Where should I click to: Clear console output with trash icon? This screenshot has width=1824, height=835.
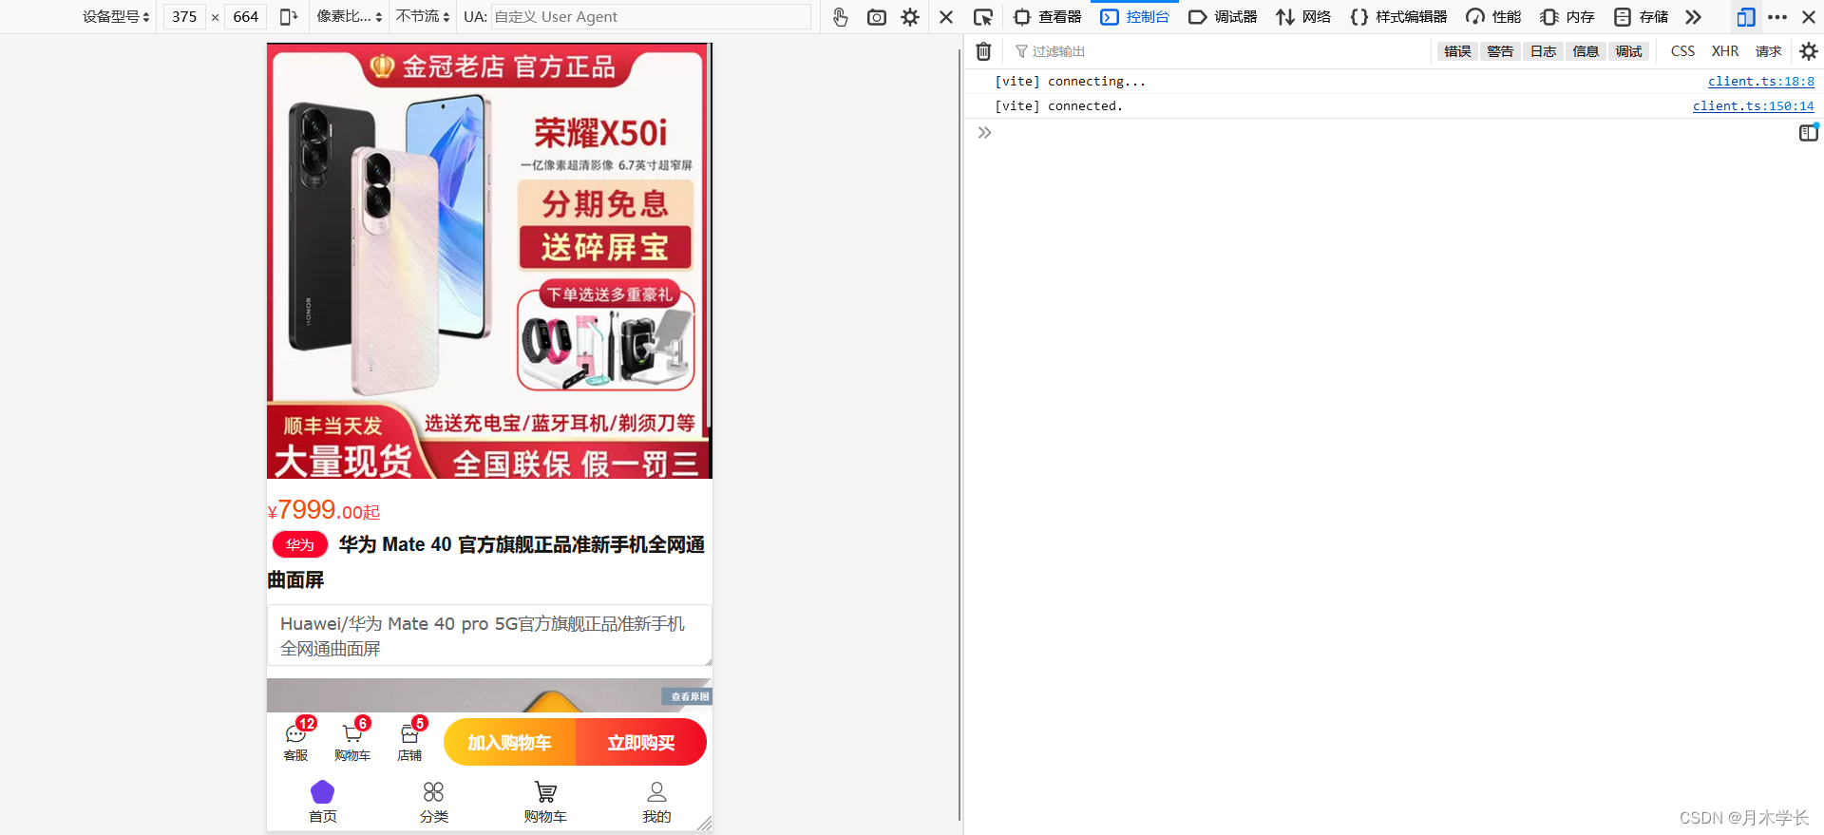(984, 51)
